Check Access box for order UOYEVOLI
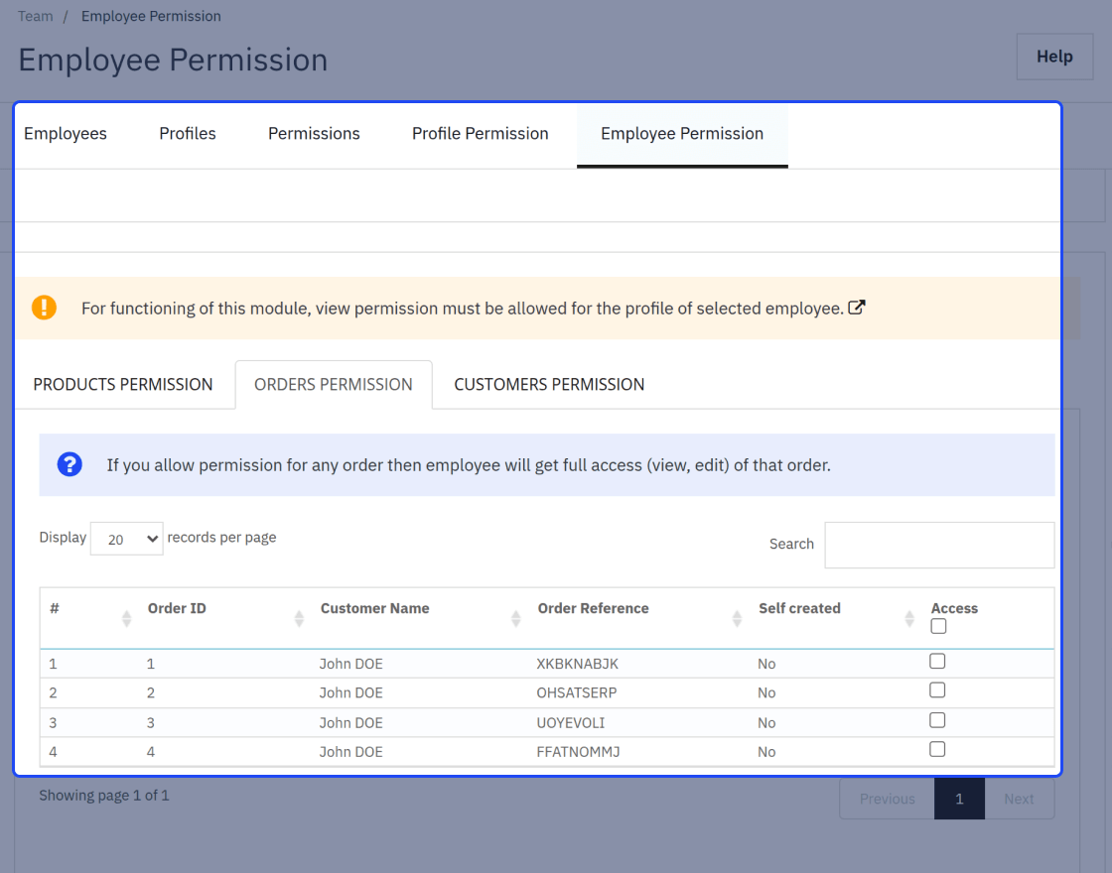Image resolution: width=1112 pixels, height=873 pixels. 937,720
